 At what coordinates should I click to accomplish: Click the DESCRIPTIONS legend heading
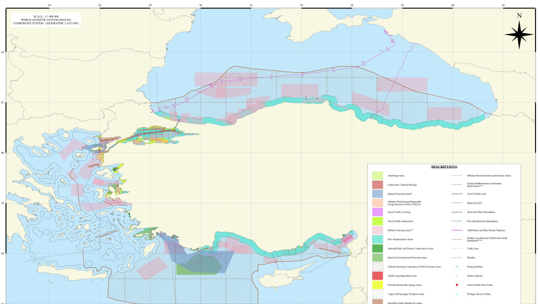click(444, 166)
